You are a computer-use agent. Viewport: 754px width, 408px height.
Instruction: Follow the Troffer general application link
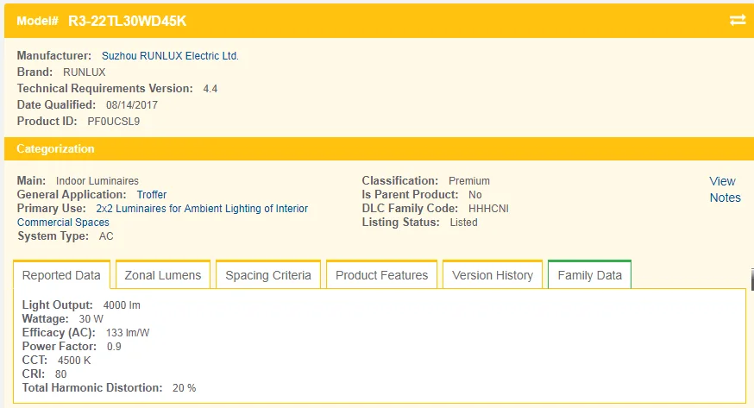point(152,195)
